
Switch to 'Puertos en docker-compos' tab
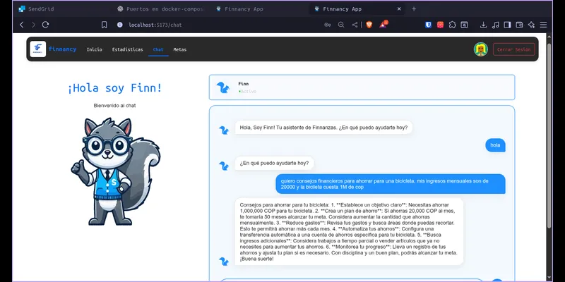(x=161, y=9)
